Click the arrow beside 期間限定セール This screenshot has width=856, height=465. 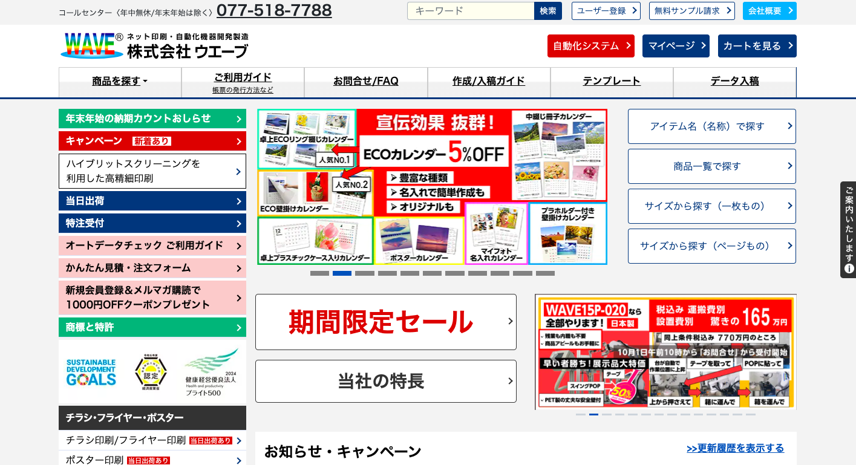[x=510, y=322]
